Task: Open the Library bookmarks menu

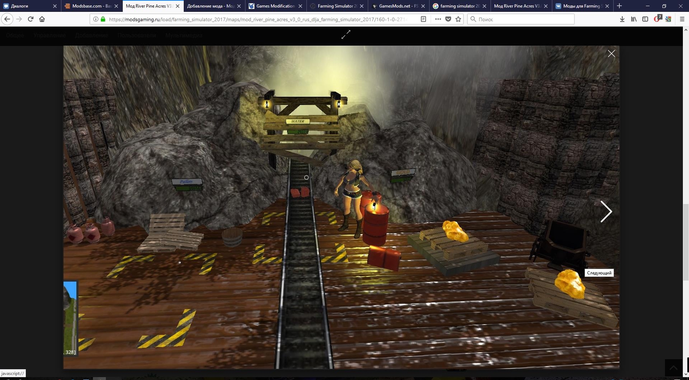Action: 634,19
